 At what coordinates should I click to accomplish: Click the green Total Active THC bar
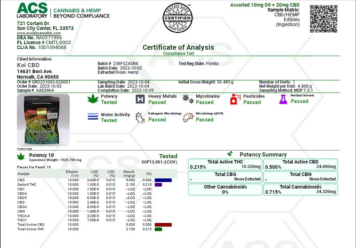point(158,229)
